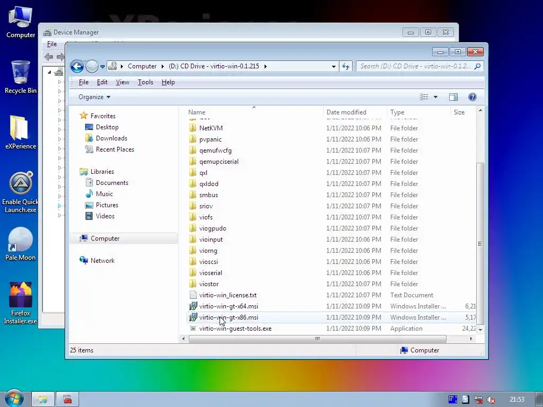
Task: Click the Explorer taskbar button
Action: click(x=43, y=400)
